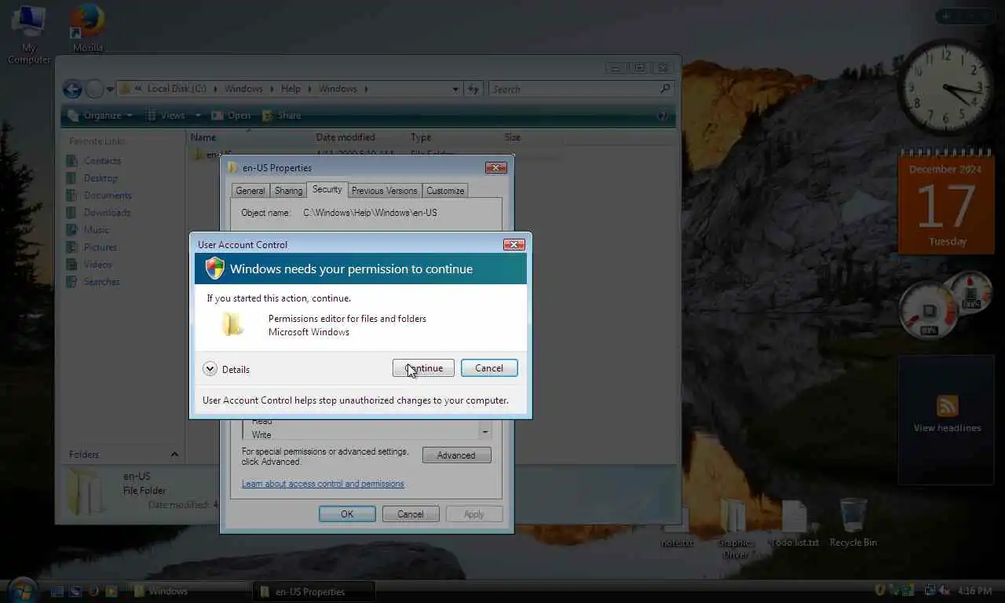Open the Organize menu in Explorer
Image resolution: width=1005 pixels, height=603 pixels.
[100, 115]
